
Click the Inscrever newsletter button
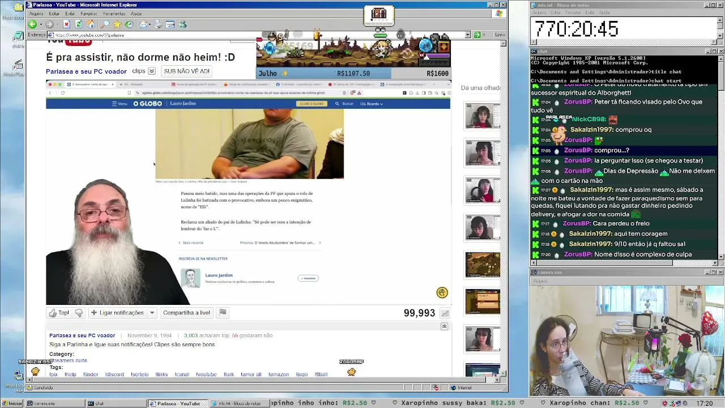pos(308,278)
